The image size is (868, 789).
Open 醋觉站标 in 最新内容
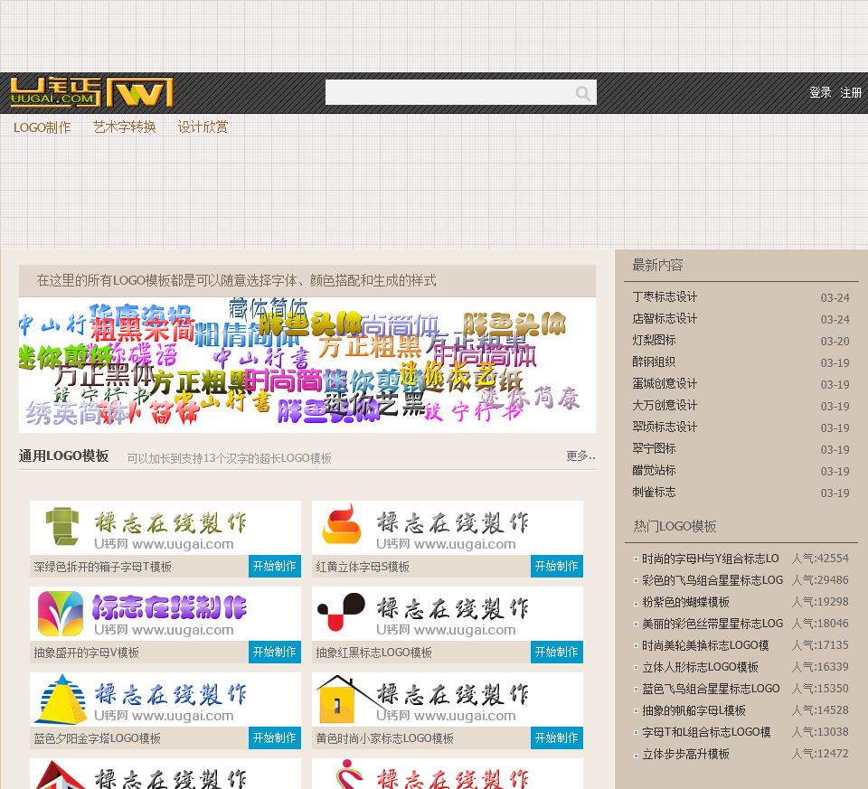pyautogui.click(x=654, y=470)
